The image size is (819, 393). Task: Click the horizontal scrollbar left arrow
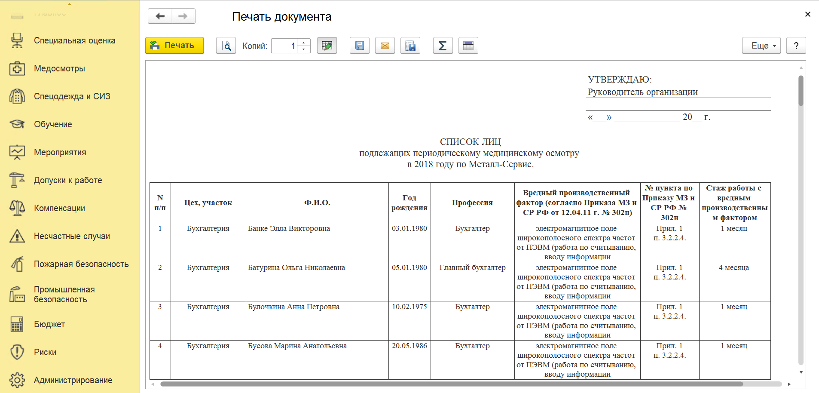coord(153,384)
